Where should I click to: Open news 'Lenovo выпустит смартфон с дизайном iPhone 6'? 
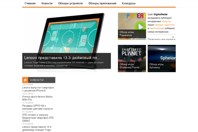(x=38, y=89)
